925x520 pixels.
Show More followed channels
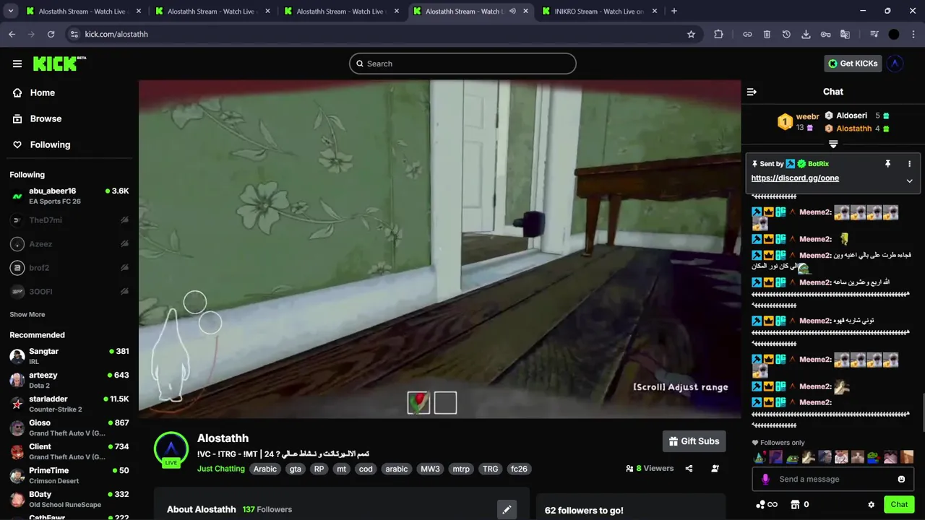(27, 314)
